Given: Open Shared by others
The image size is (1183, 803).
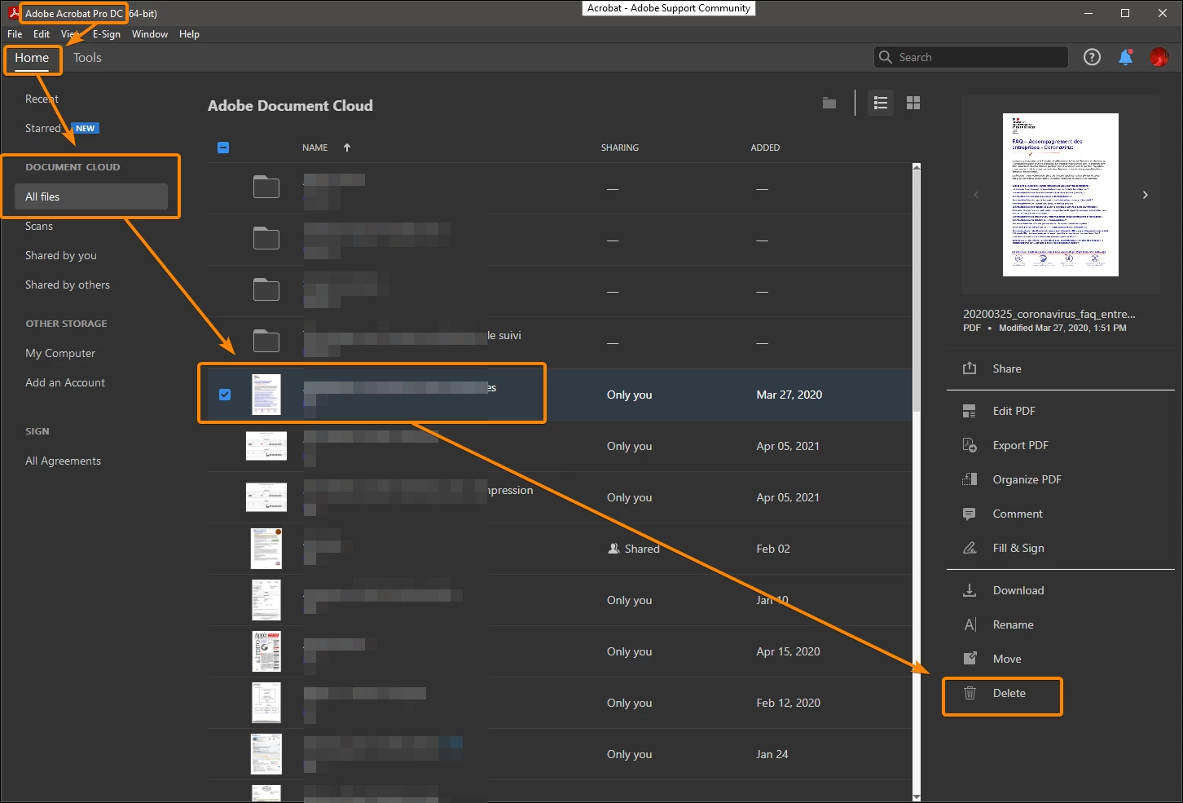Looking at the screenshot, I should [68, 285].
